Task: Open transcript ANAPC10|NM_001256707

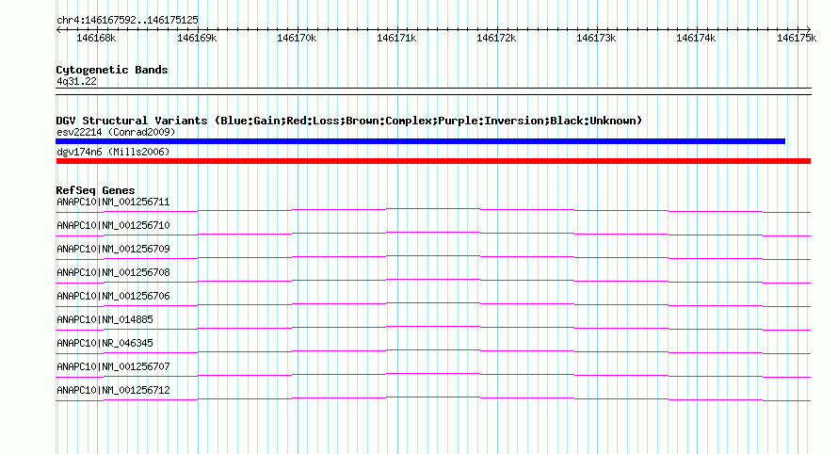Action: (113, 366)
